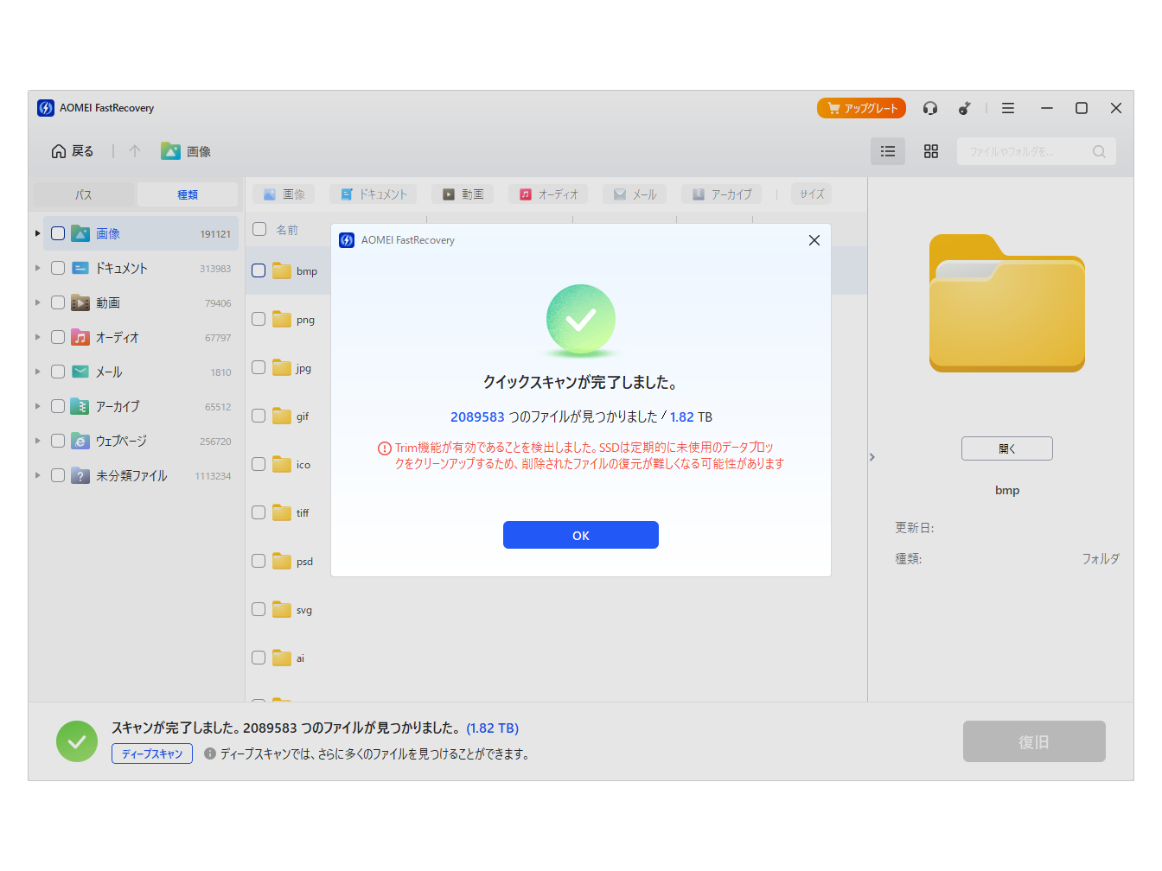
Task: Start a ディープスキャン deep scan
Action: point(152,753)
